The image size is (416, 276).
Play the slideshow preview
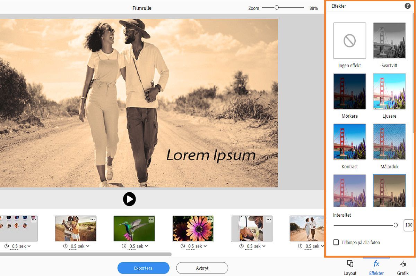click(129, 199)
